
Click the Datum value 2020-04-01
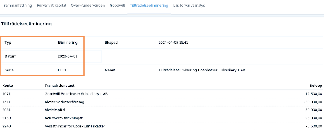(x=68, y=56)
